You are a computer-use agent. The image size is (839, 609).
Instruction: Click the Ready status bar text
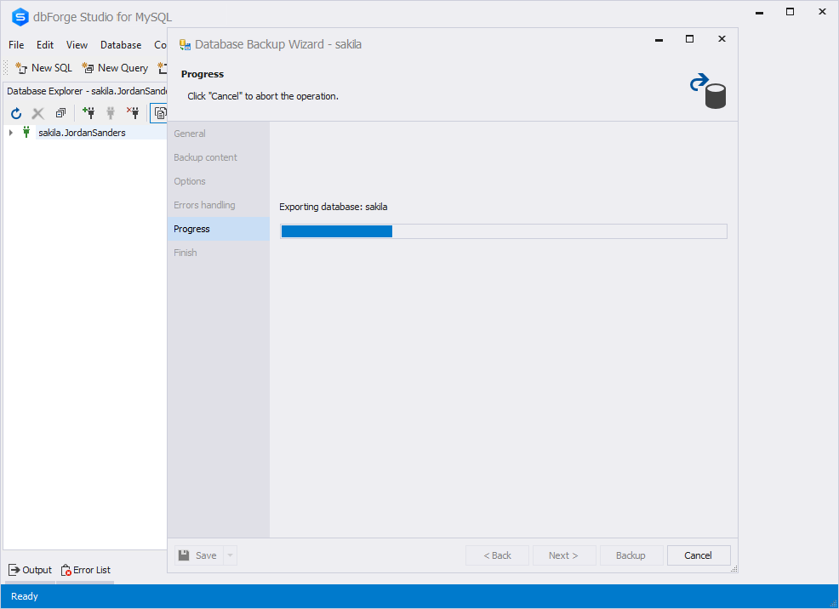pyautogui.click(x=25, y=596)
